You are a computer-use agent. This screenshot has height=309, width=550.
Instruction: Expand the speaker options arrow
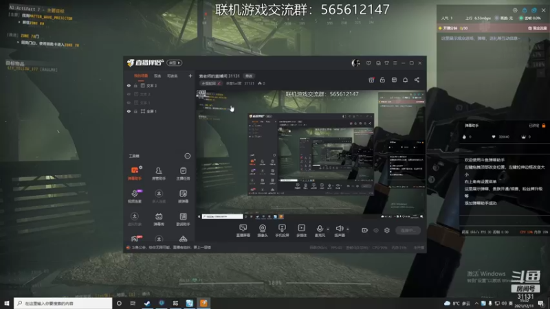click(x=348, y=229)
